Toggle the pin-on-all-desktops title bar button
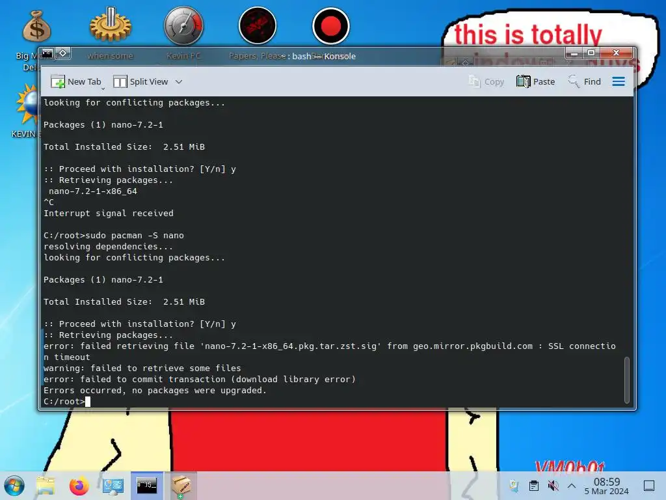The image size is (666, 500). pyautogui.click(x=63, y=53)
